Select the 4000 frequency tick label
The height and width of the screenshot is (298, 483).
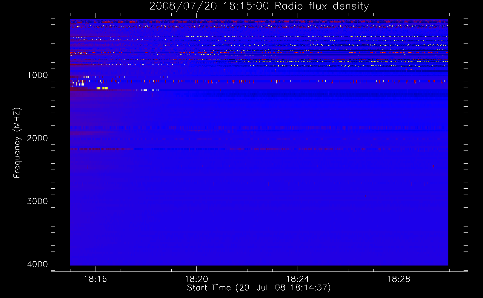tap(37, 264)
